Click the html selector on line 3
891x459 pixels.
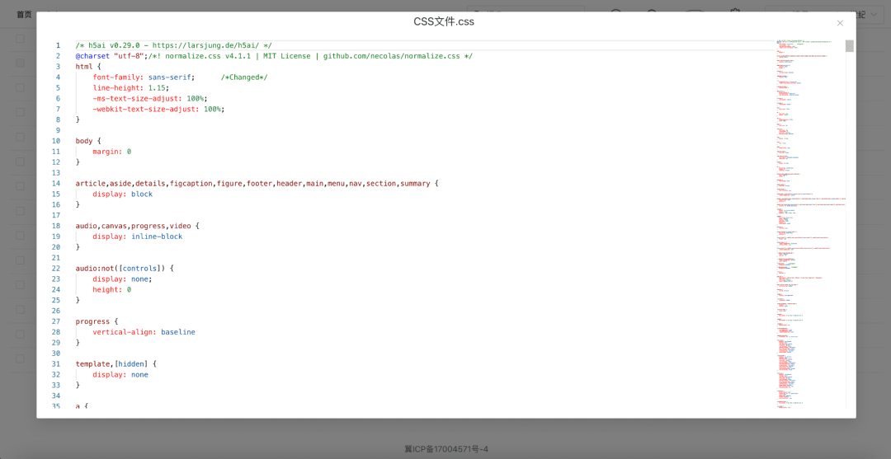click(84, 67)
